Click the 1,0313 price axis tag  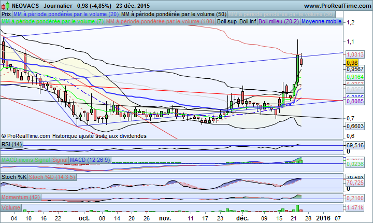tap(355, 54)
